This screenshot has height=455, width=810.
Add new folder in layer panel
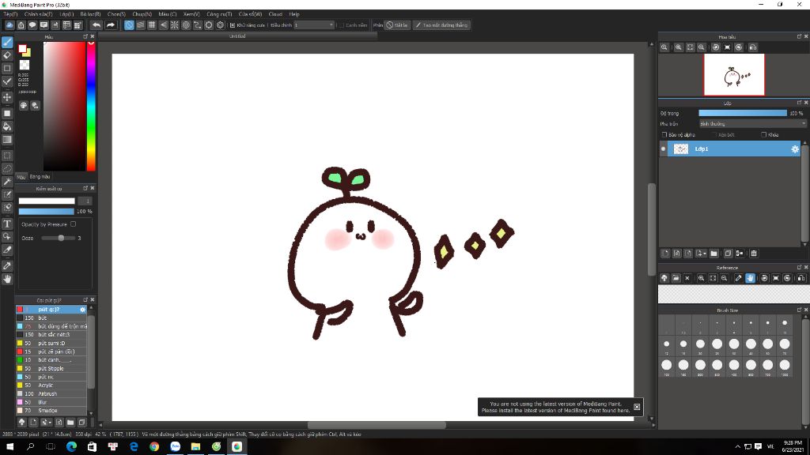[x=714, y=254]
